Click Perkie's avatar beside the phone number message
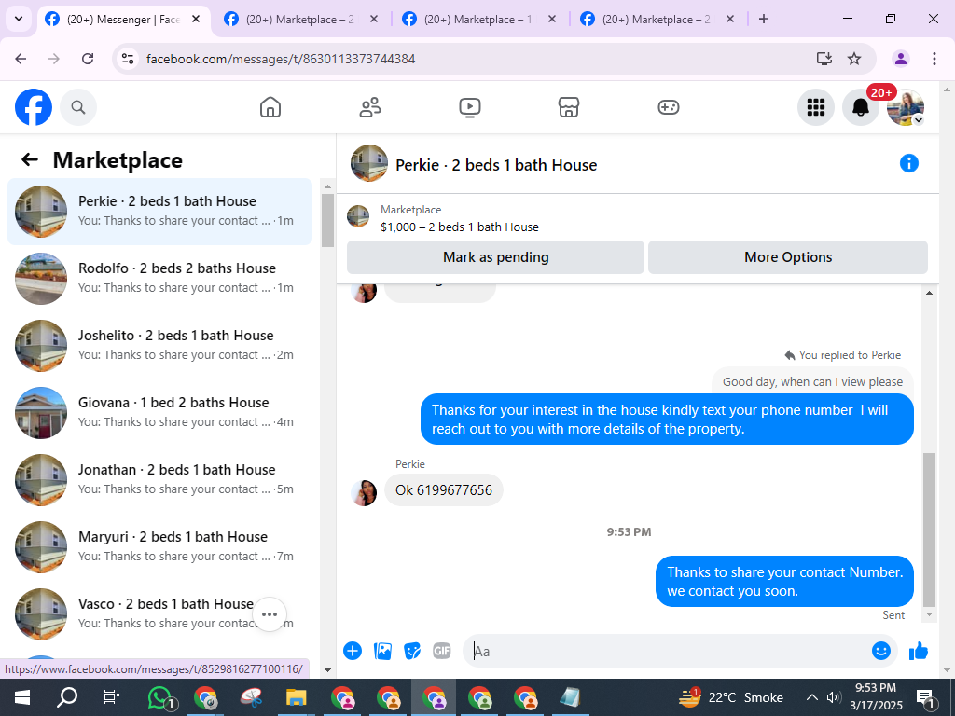955x716 pixels. pos(364,492)
